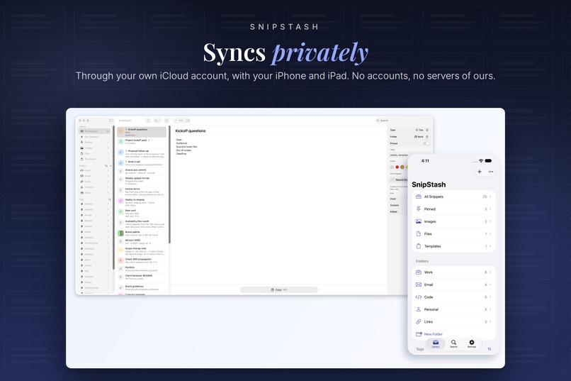Open the Email folder chevron on iPhone
The height and width of the screenshot is (381, 571).
(490, 285)
